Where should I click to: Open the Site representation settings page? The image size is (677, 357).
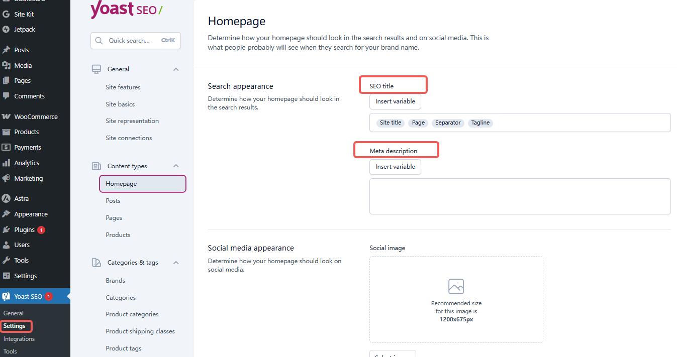[132, 121]
